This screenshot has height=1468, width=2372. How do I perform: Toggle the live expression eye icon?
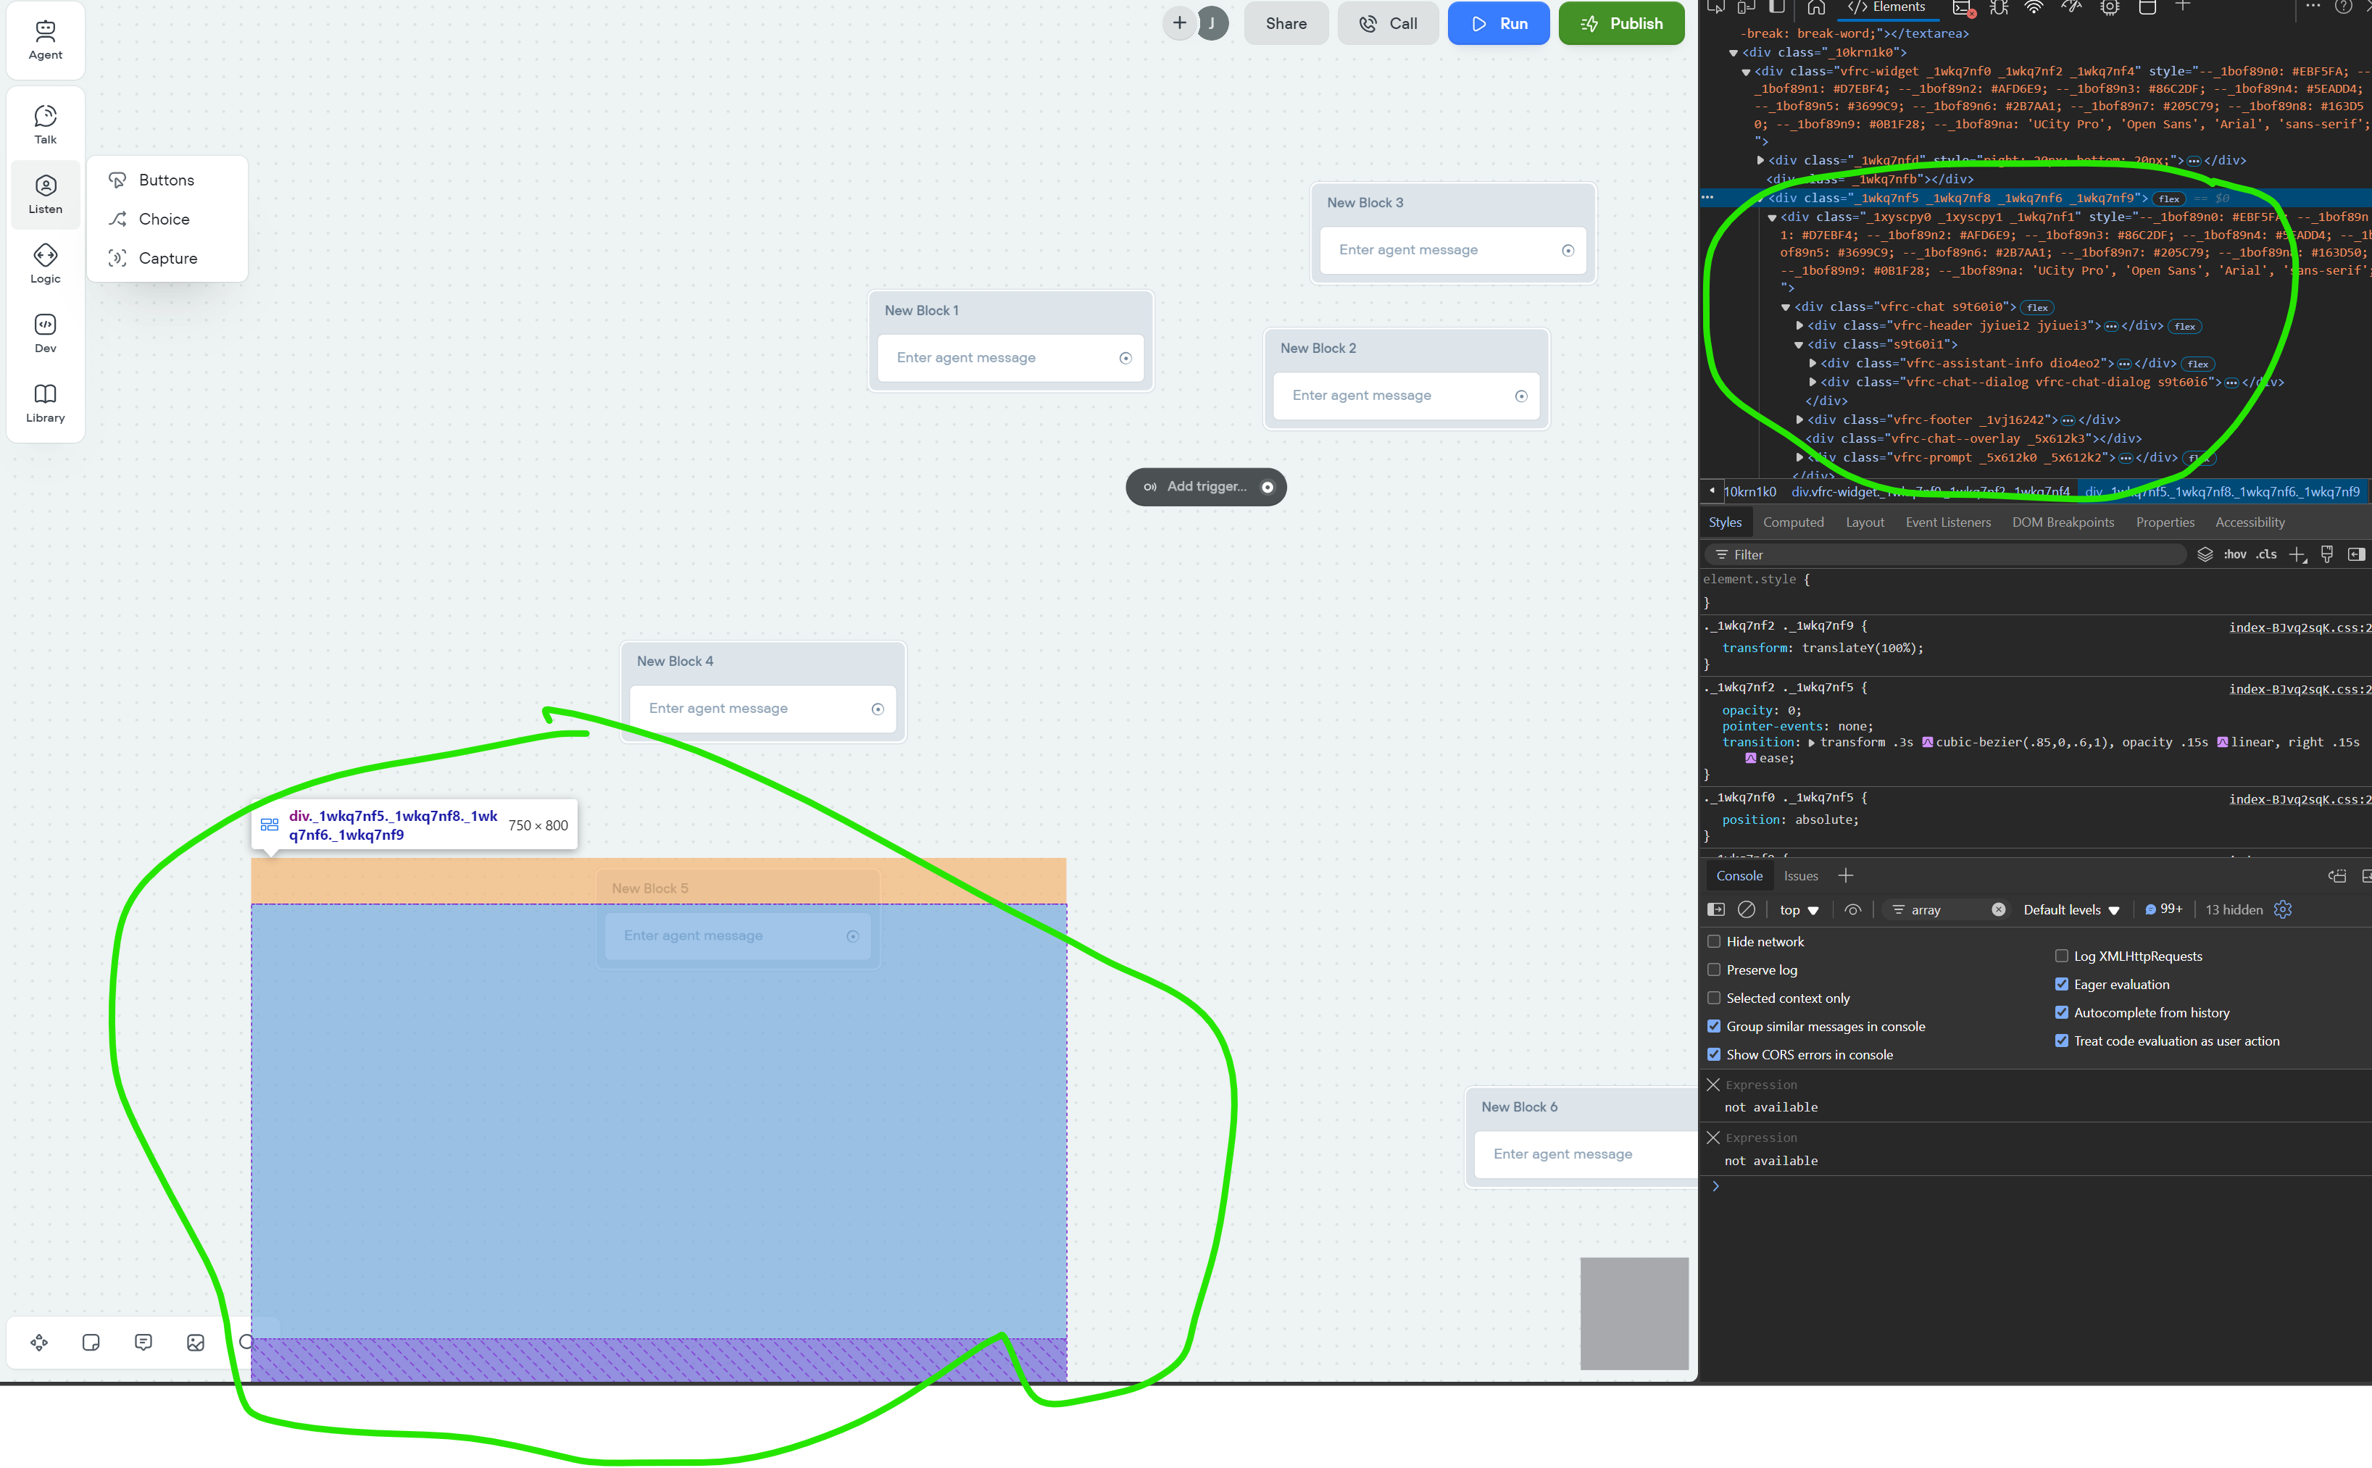tap(1852, 910)
